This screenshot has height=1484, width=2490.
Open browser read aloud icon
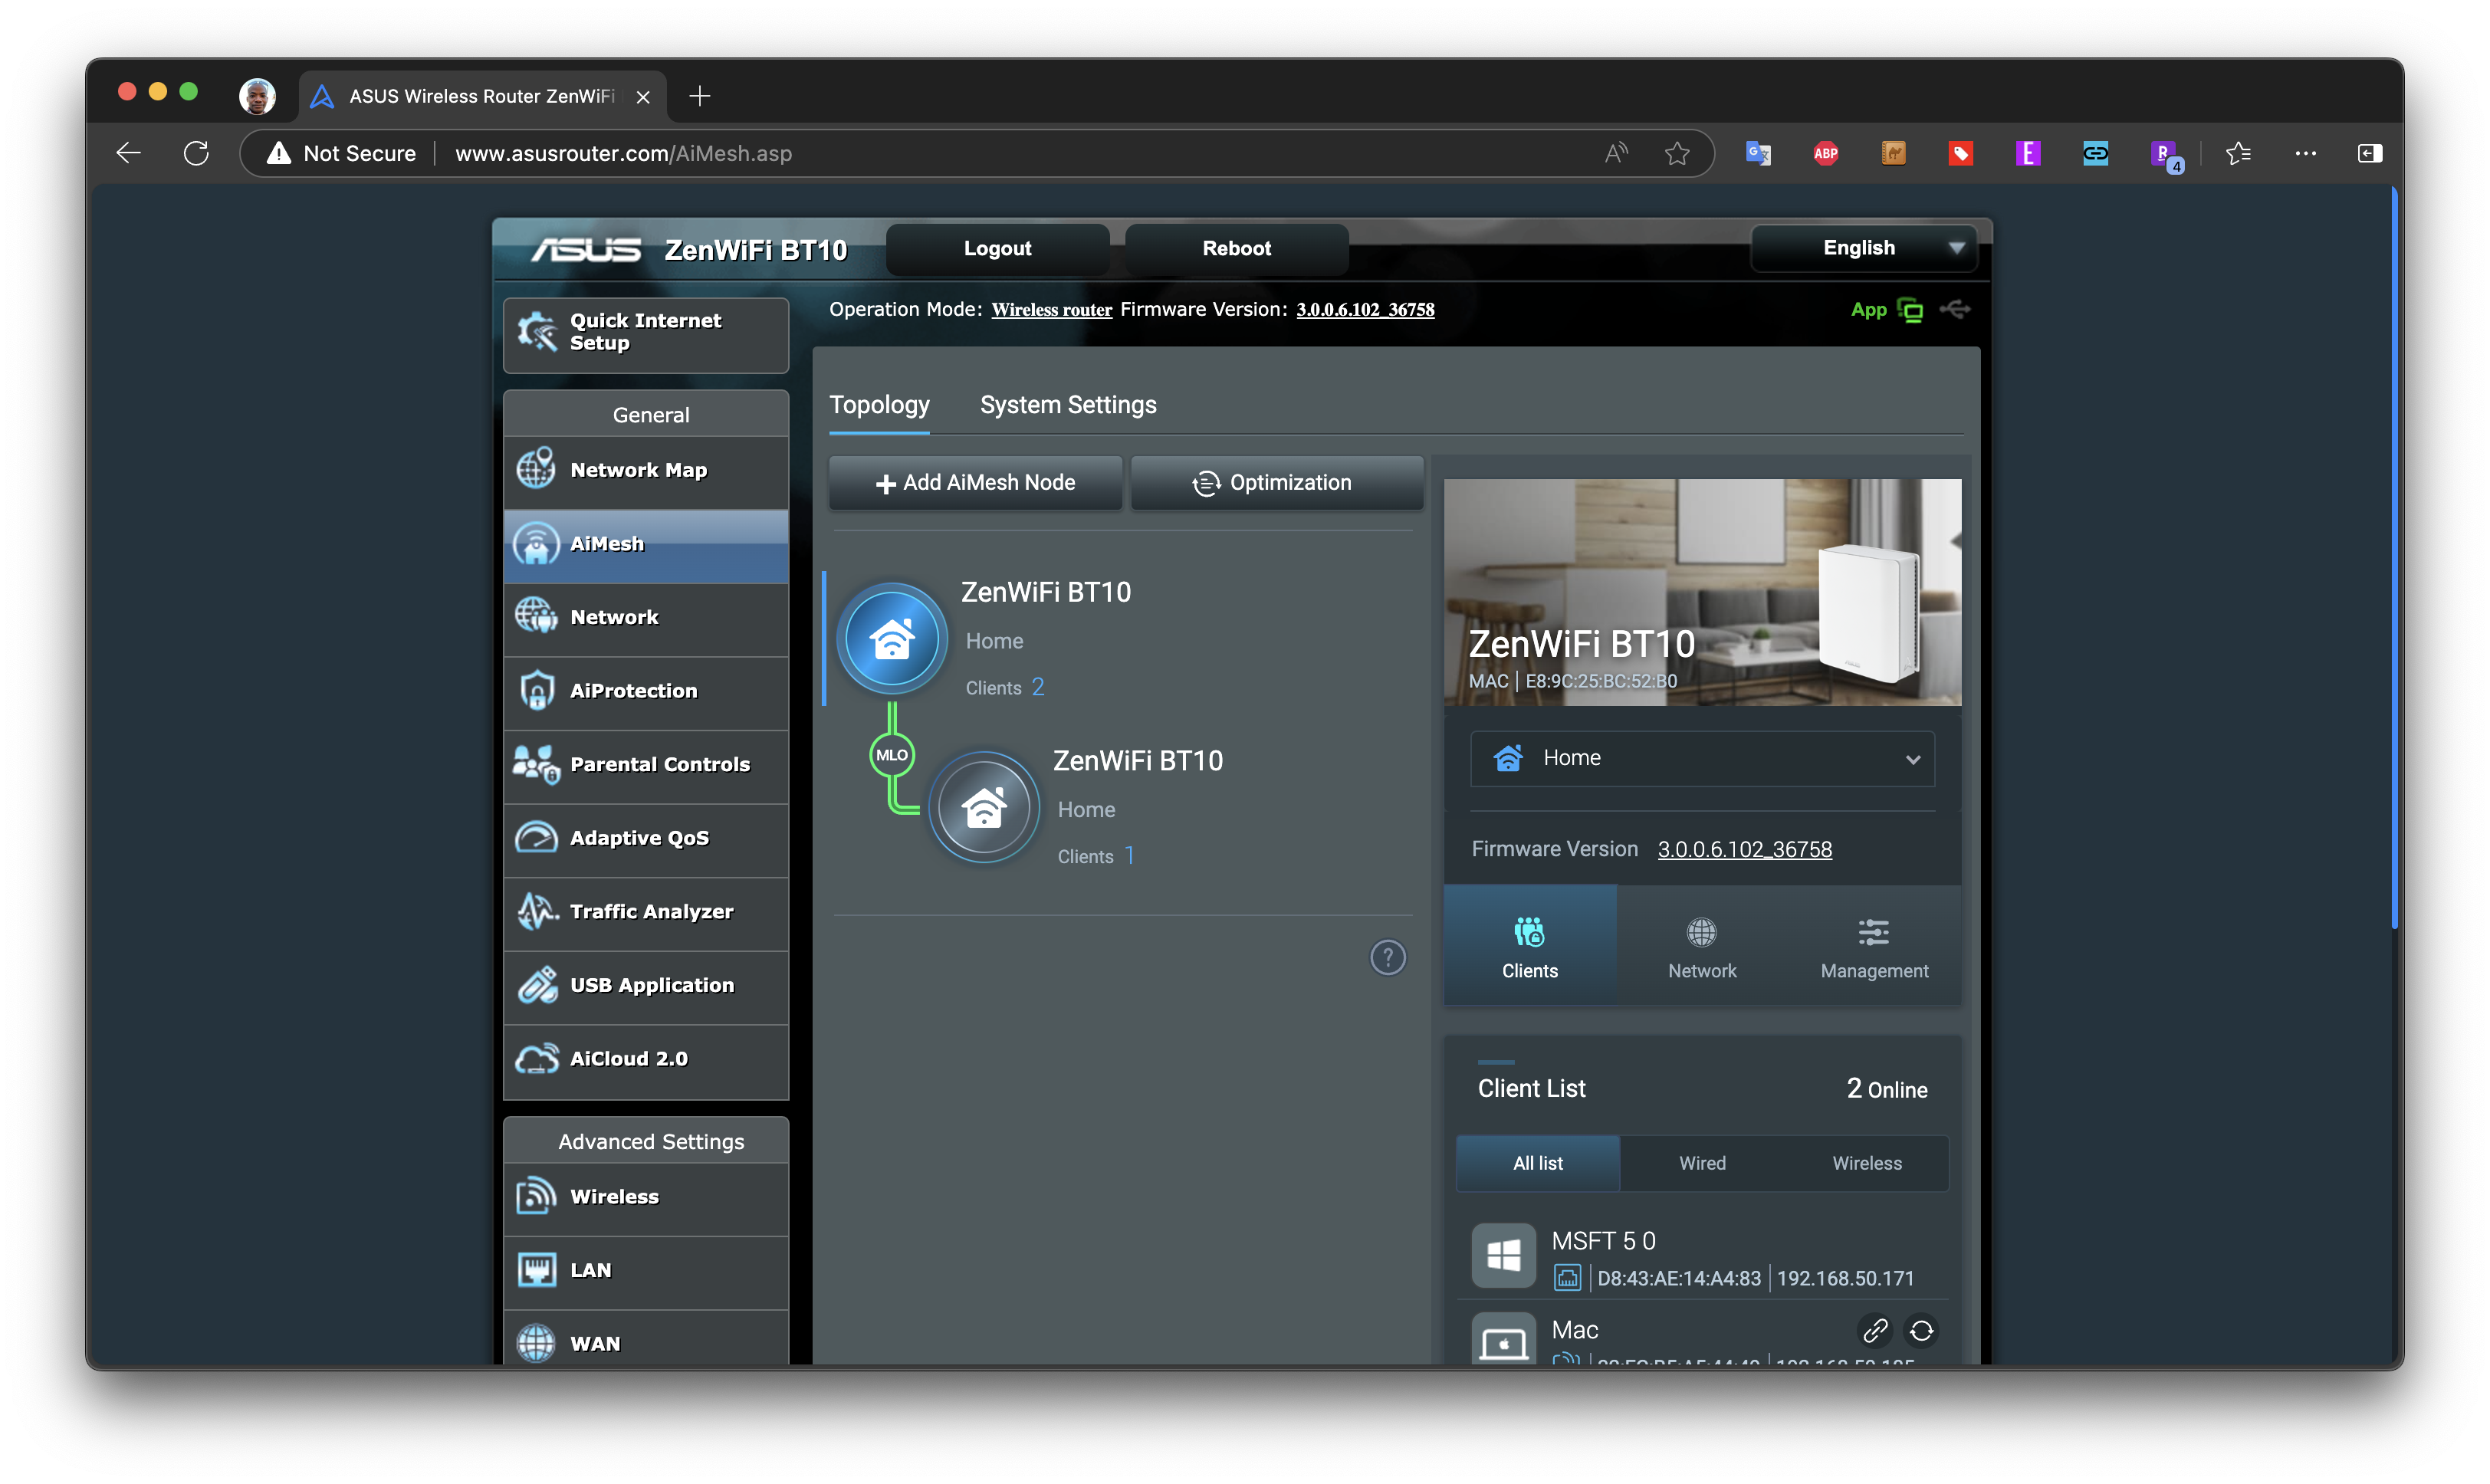1615,153
